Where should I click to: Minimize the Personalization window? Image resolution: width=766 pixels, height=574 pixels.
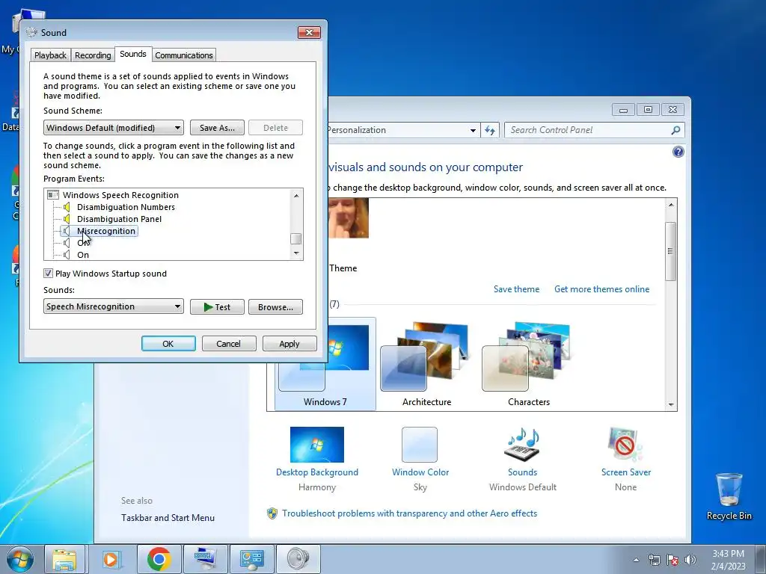click(x=623, y=109)
